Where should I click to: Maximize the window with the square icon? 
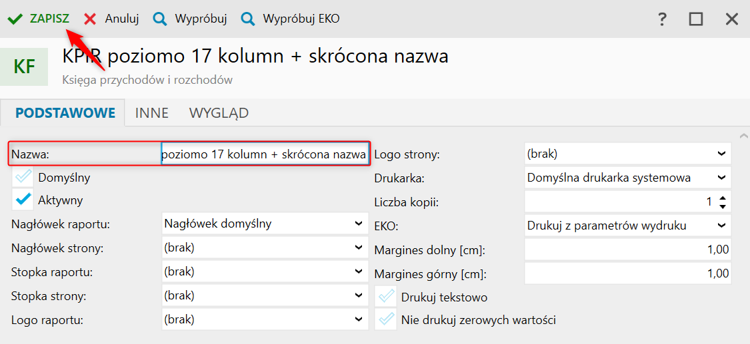pos(696,19)
